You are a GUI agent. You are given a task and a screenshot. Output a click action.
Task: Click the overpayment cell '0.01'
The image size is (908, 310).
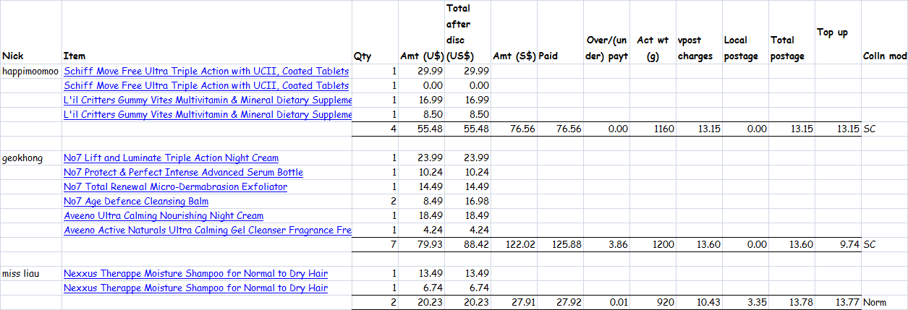click(606, 303)
